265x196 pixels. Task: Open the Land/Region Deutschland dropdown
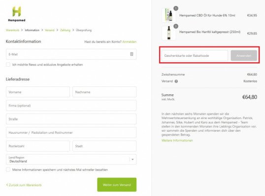pyautogui.click(x=71, y=159)
